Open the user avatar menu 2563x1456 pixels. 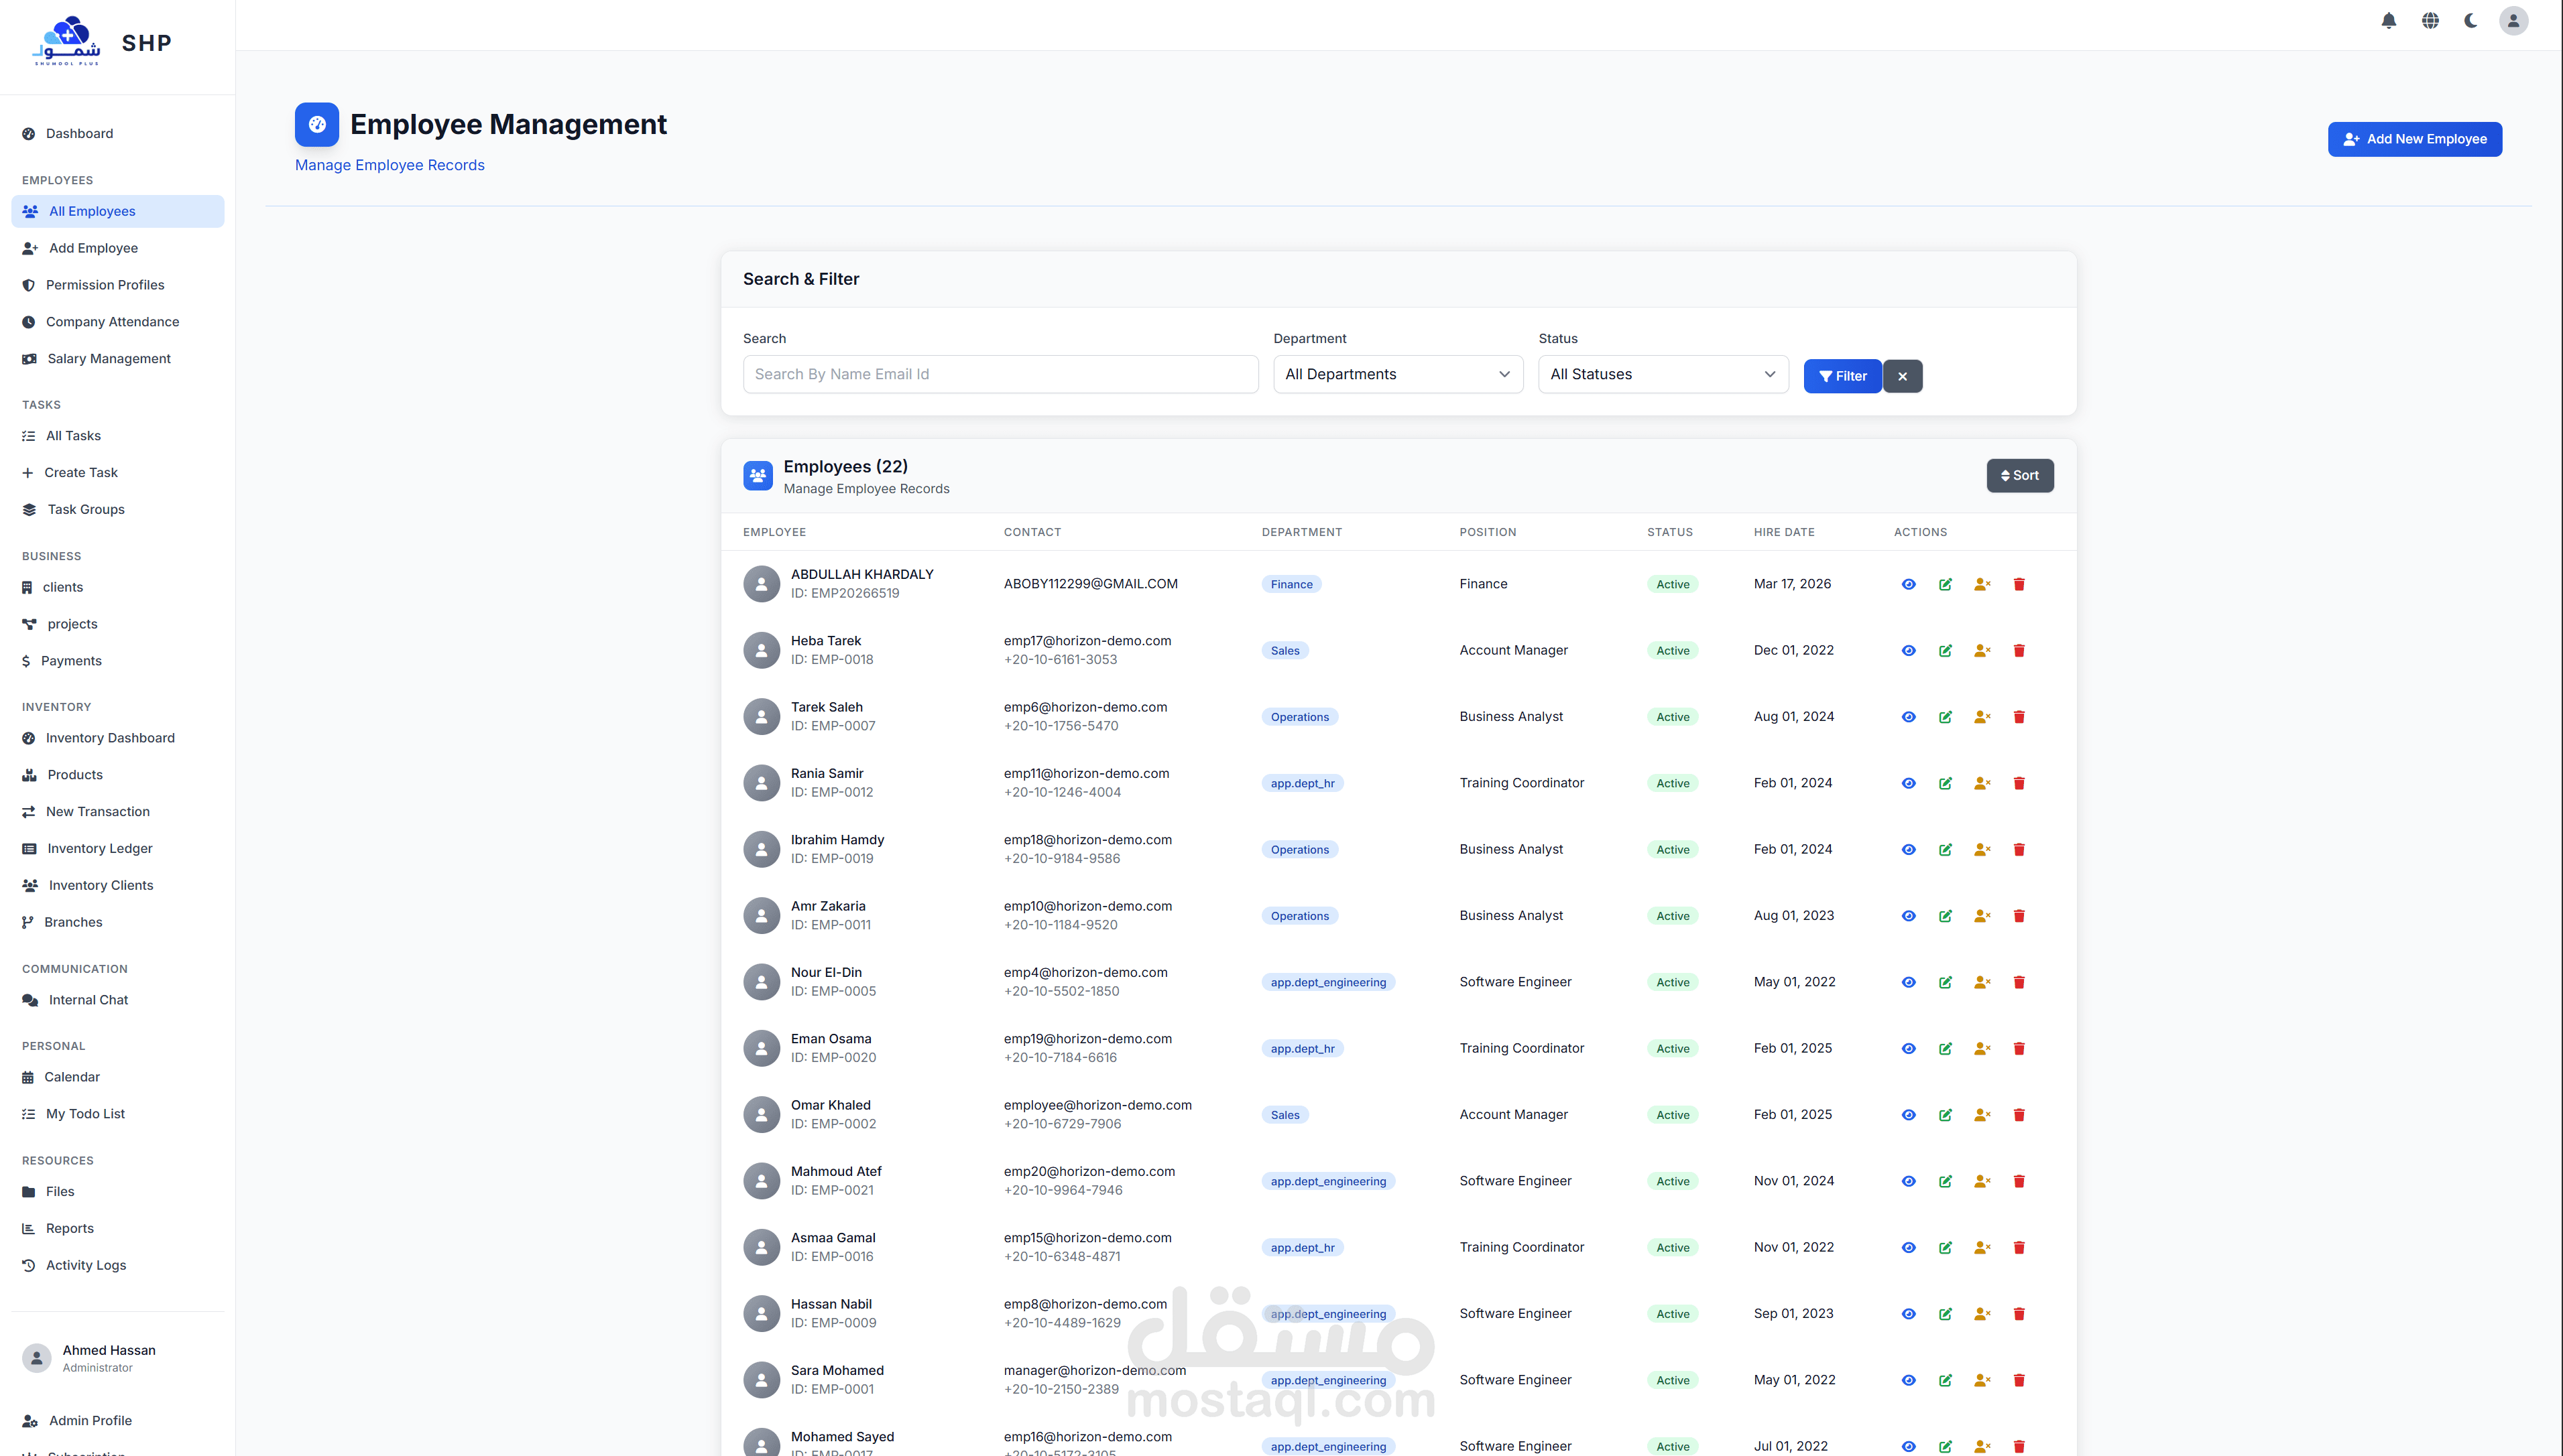2513,21
